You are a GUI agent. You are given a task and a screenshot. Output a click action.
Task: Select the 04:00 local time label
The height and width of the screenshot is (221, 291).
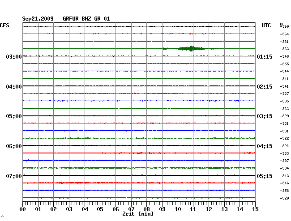[14, 87]
